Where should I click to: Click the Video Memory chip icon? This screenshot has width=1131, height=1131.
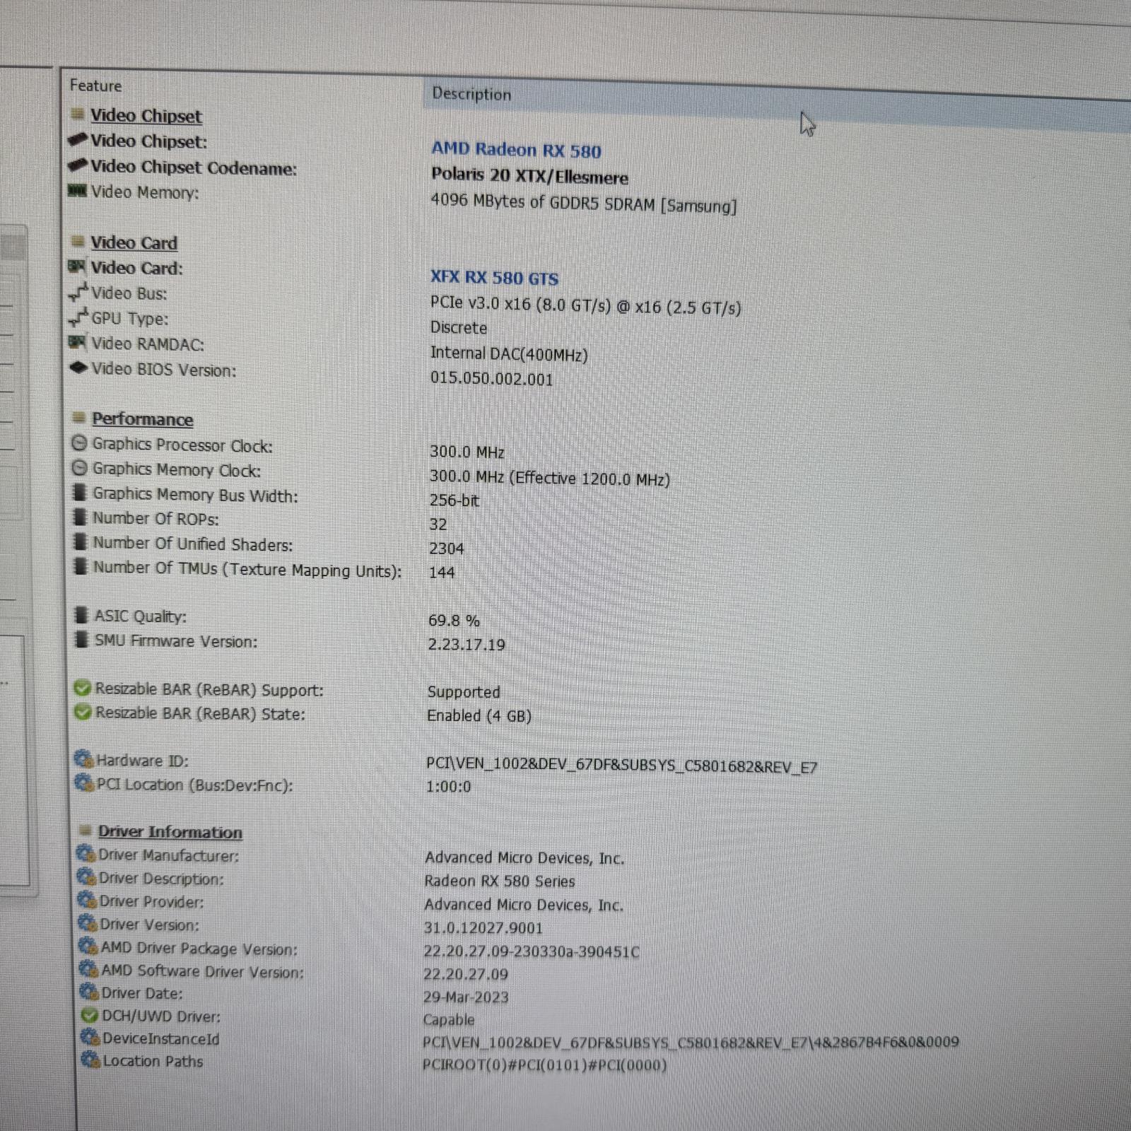(77, 191)
